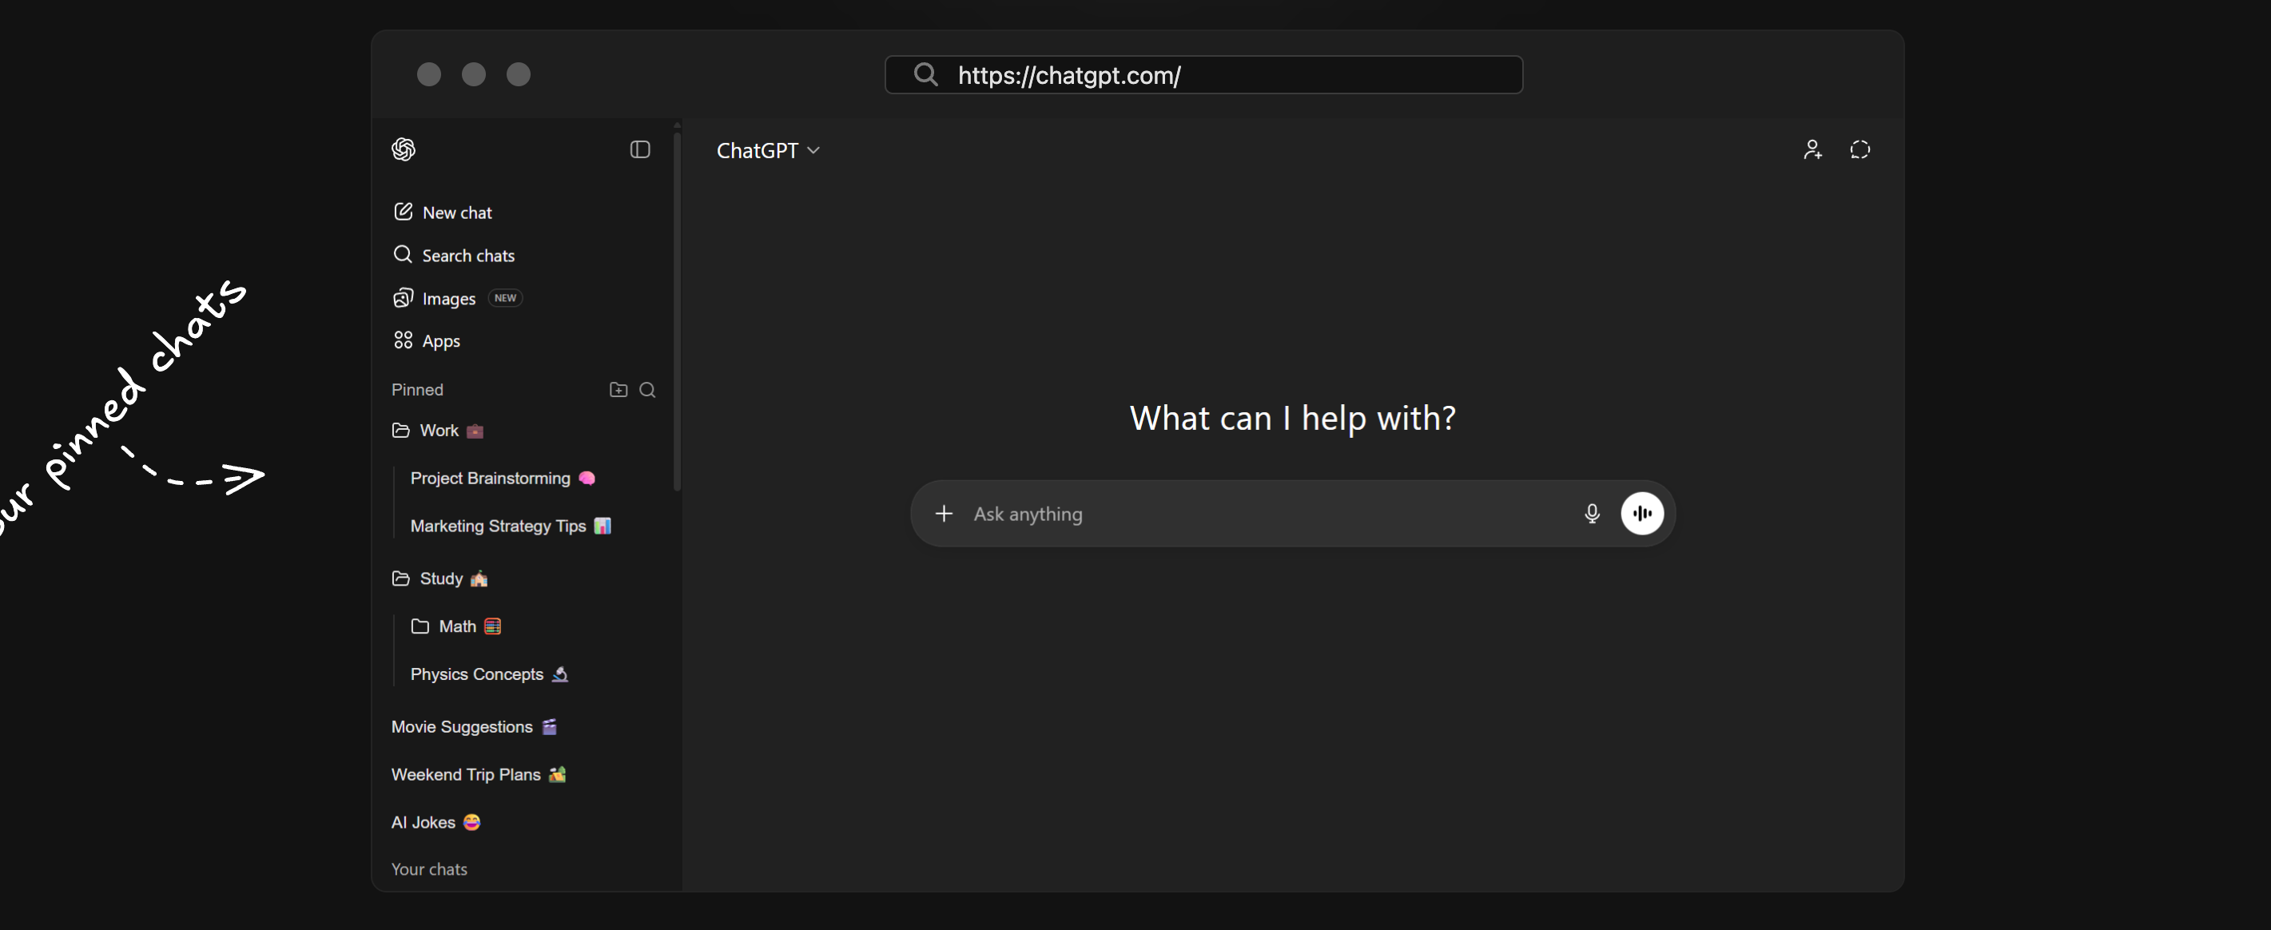Screen dimensions: 2271x930
Task: Open the Images section
Action: 447,299
